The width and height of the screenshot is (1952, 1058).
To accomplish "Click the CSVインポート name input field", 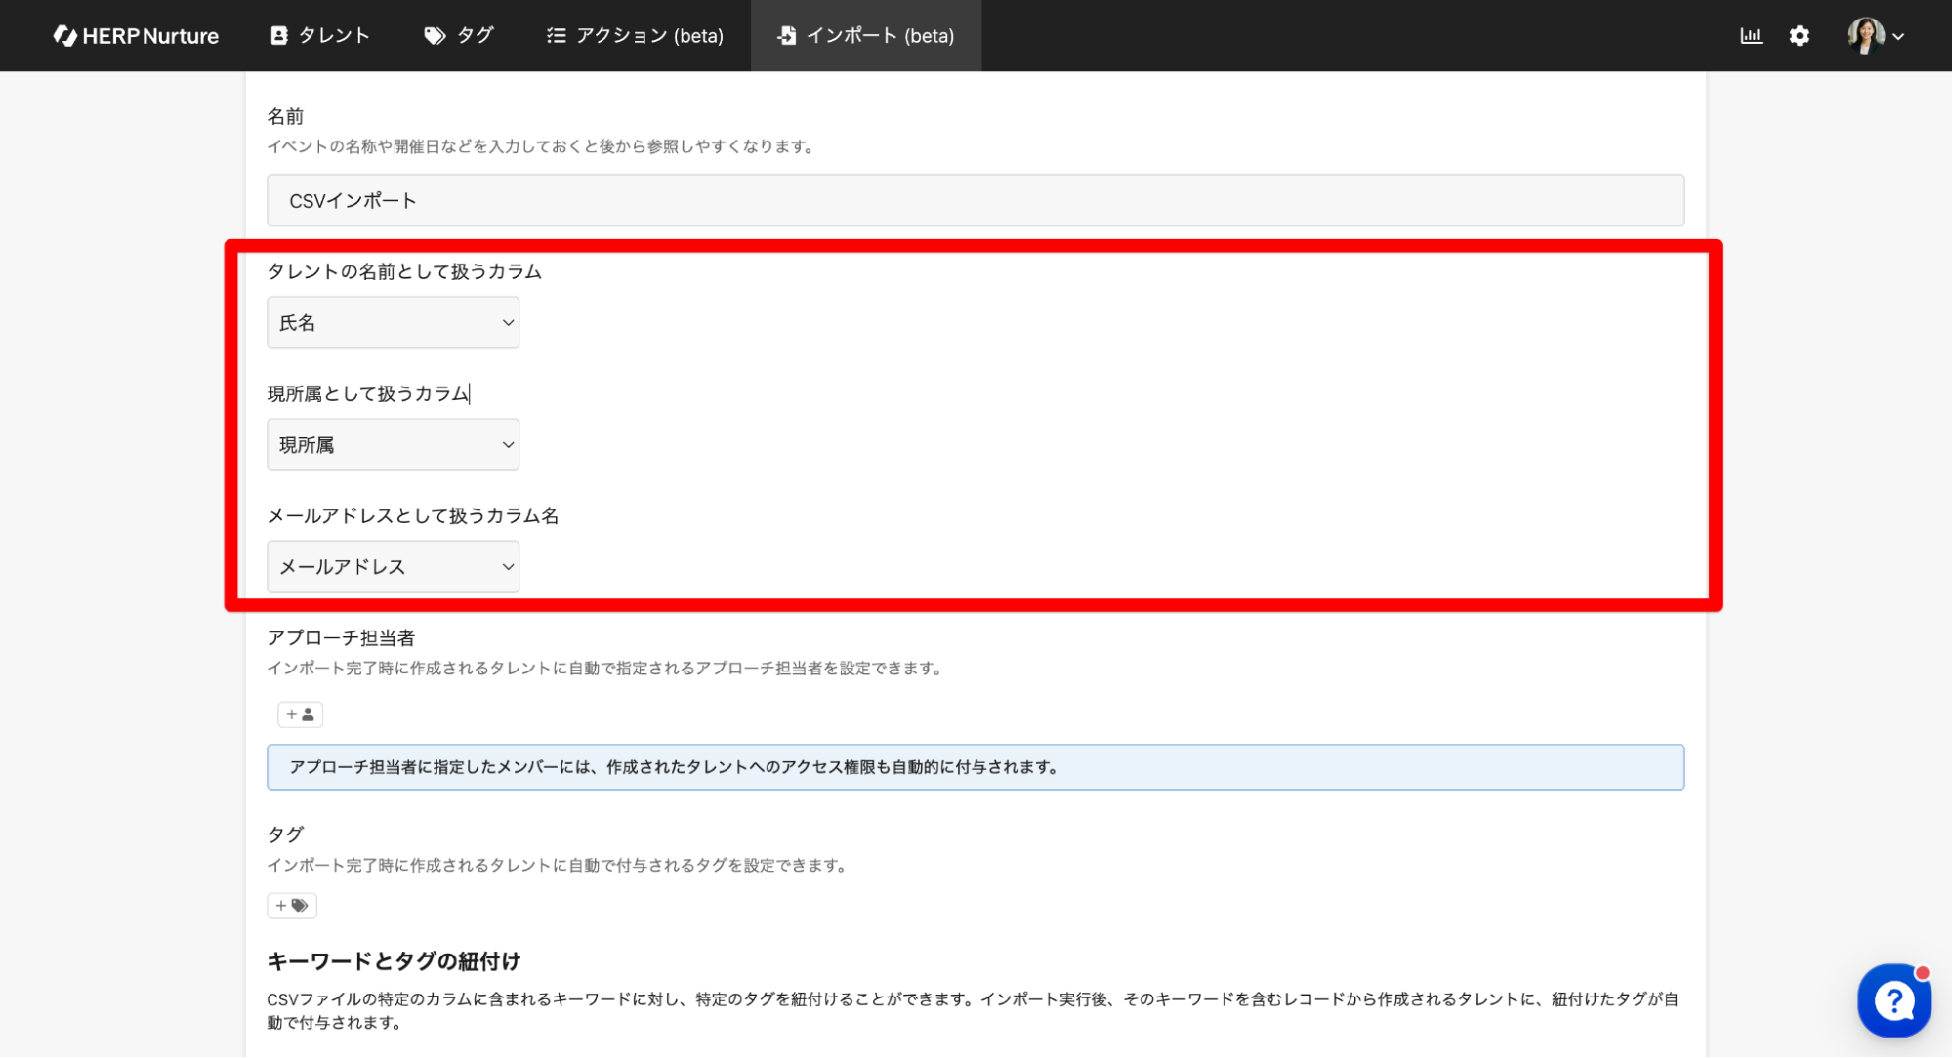I will point(975,201).
